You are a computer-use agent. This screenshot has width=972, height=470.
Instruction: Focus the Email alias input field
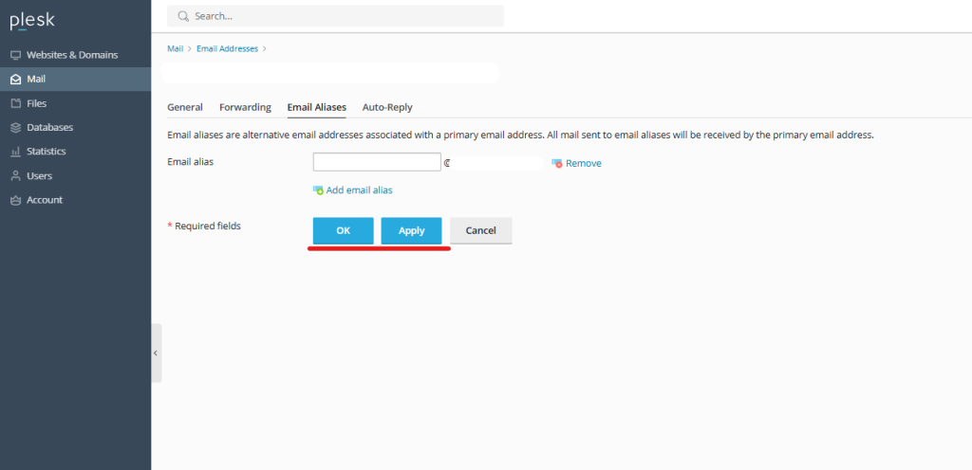click(x=377, y=162)
